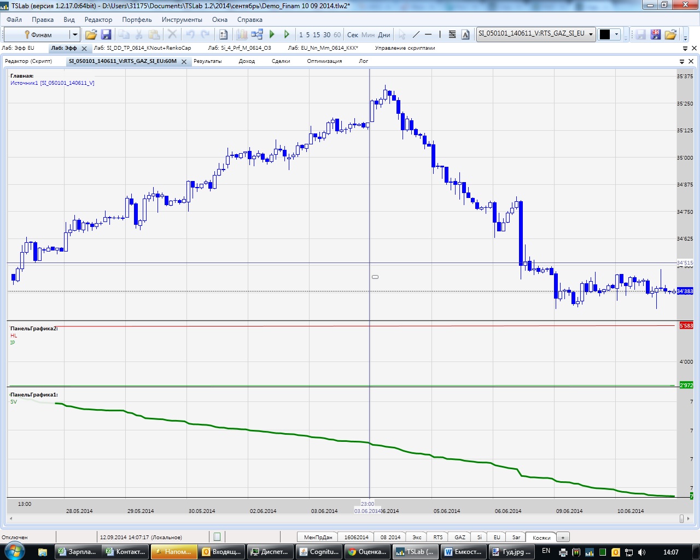Expand the black color picker dropdown arrow
Image resolution: width=700 pixels, height=560 pixels.
pos(616,34)
